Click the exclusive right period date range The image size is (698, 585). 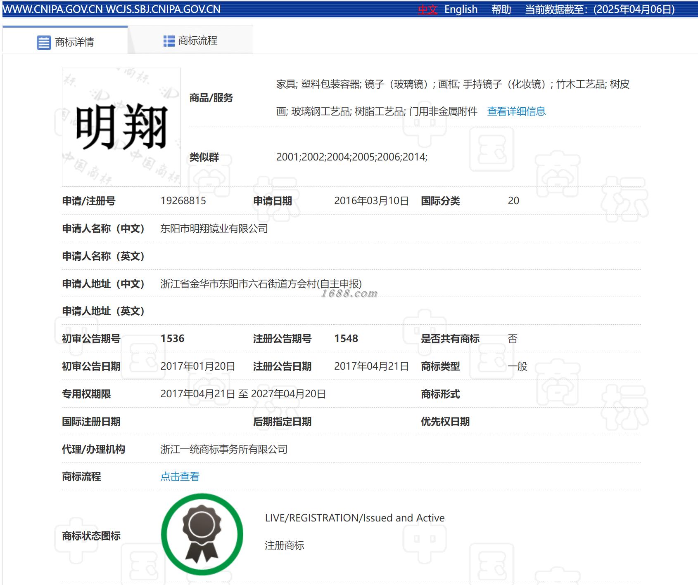(x=243, y=394)
